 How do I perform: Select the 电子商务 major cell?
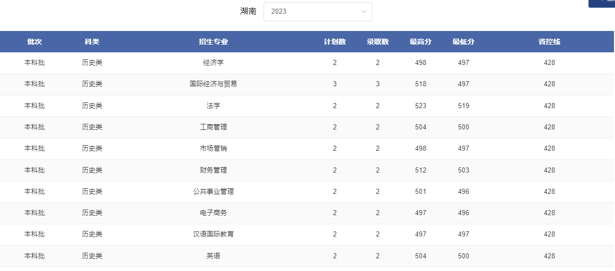[x=213, y=213]
